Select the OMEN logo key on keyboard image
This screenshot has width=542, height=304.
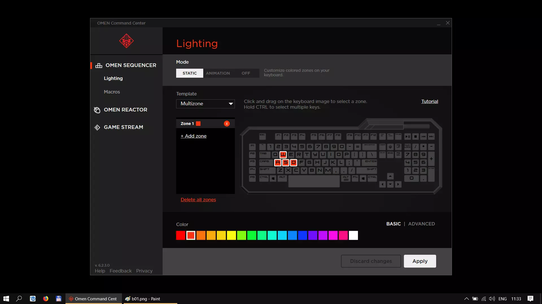click(390, 147)
